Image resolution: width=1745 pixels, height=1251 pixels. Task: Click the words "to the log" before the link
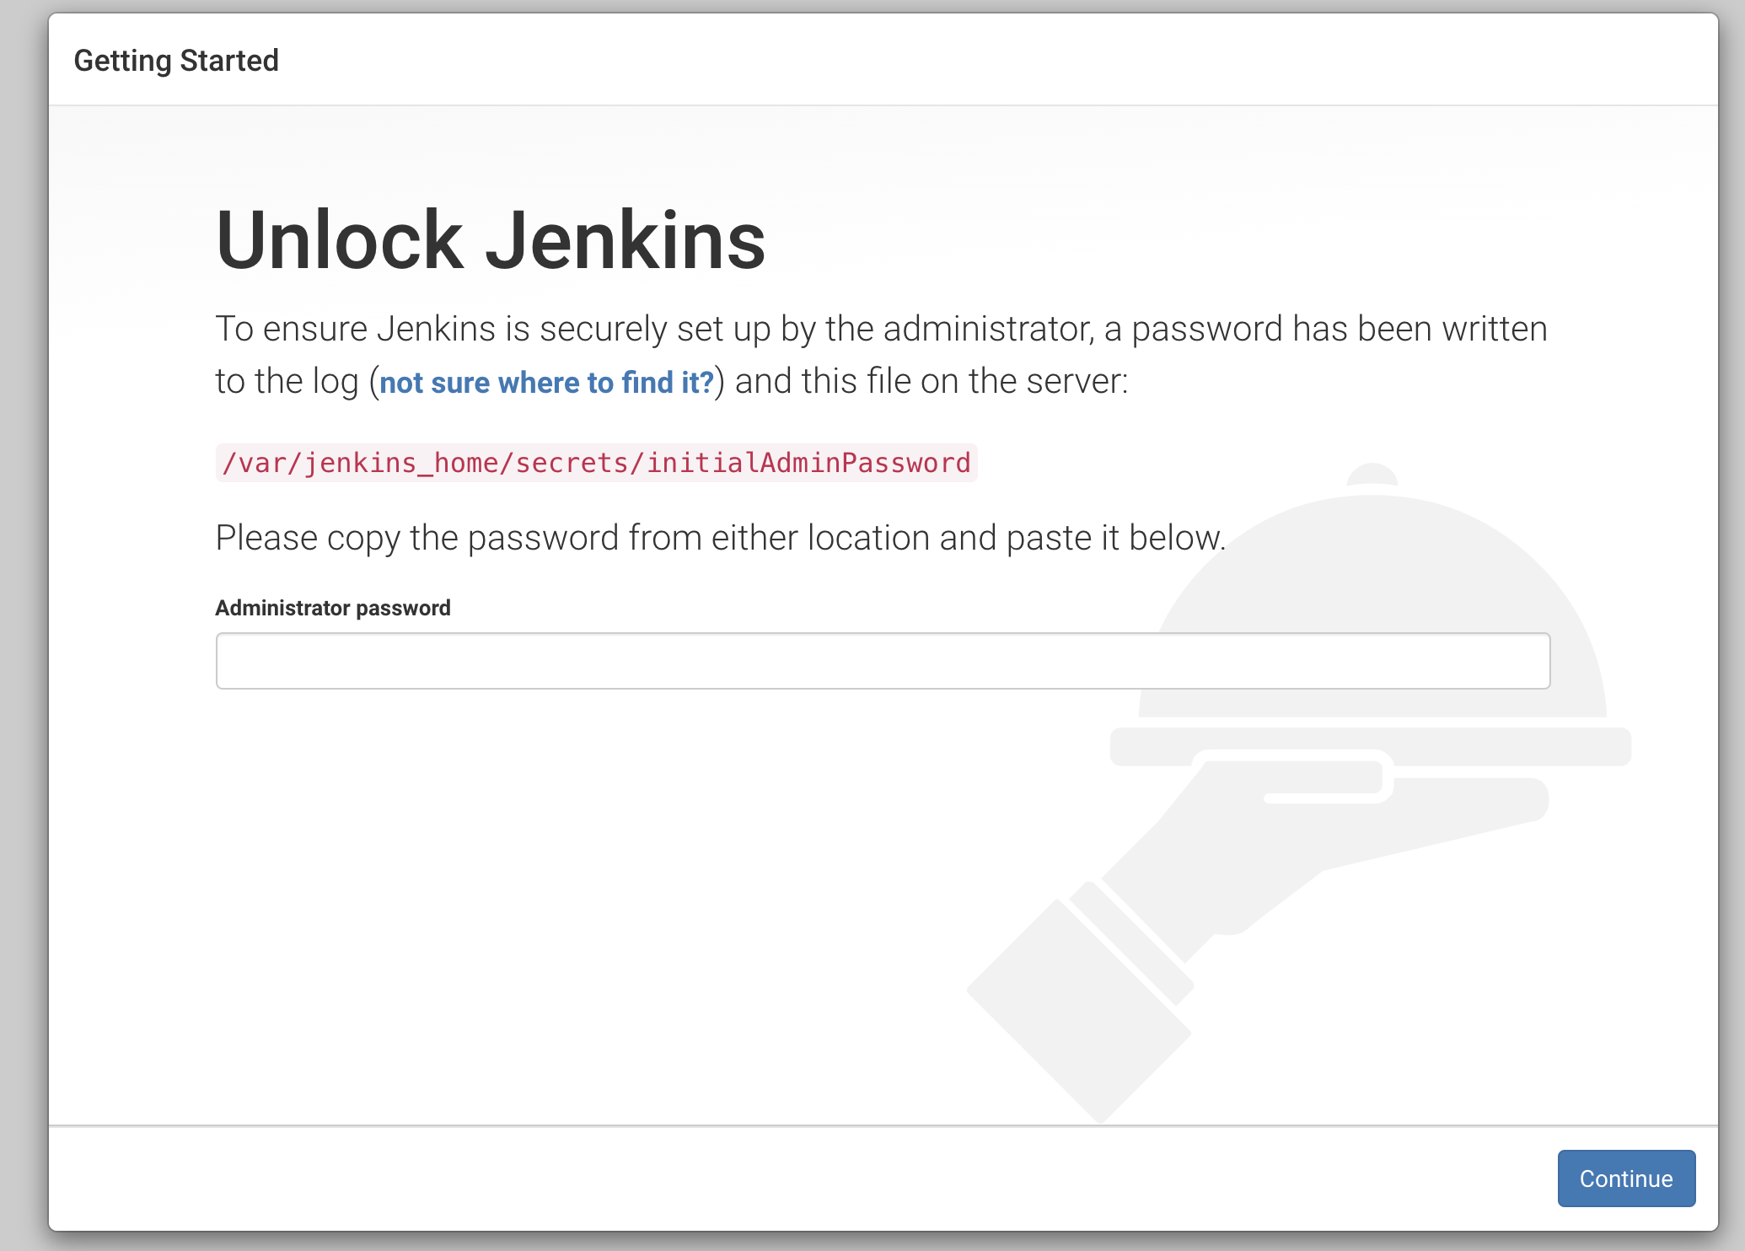(x=287, y=381)
